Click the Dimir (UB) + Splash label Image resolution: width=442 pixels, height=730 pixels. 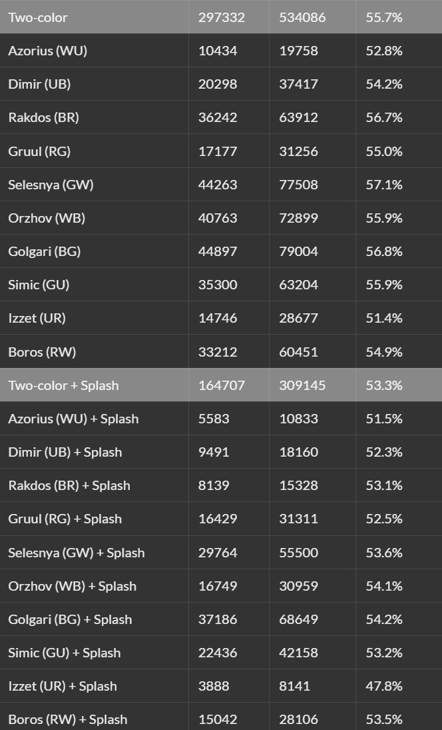pos(65,452)
